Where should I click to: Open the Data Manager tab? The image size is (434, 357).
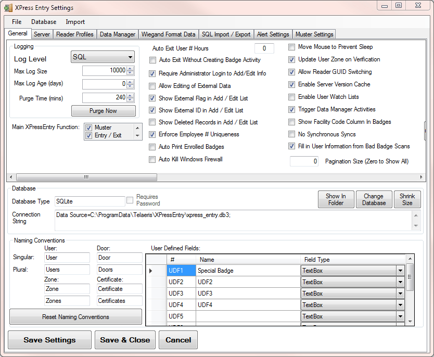[x=118, y=34]
